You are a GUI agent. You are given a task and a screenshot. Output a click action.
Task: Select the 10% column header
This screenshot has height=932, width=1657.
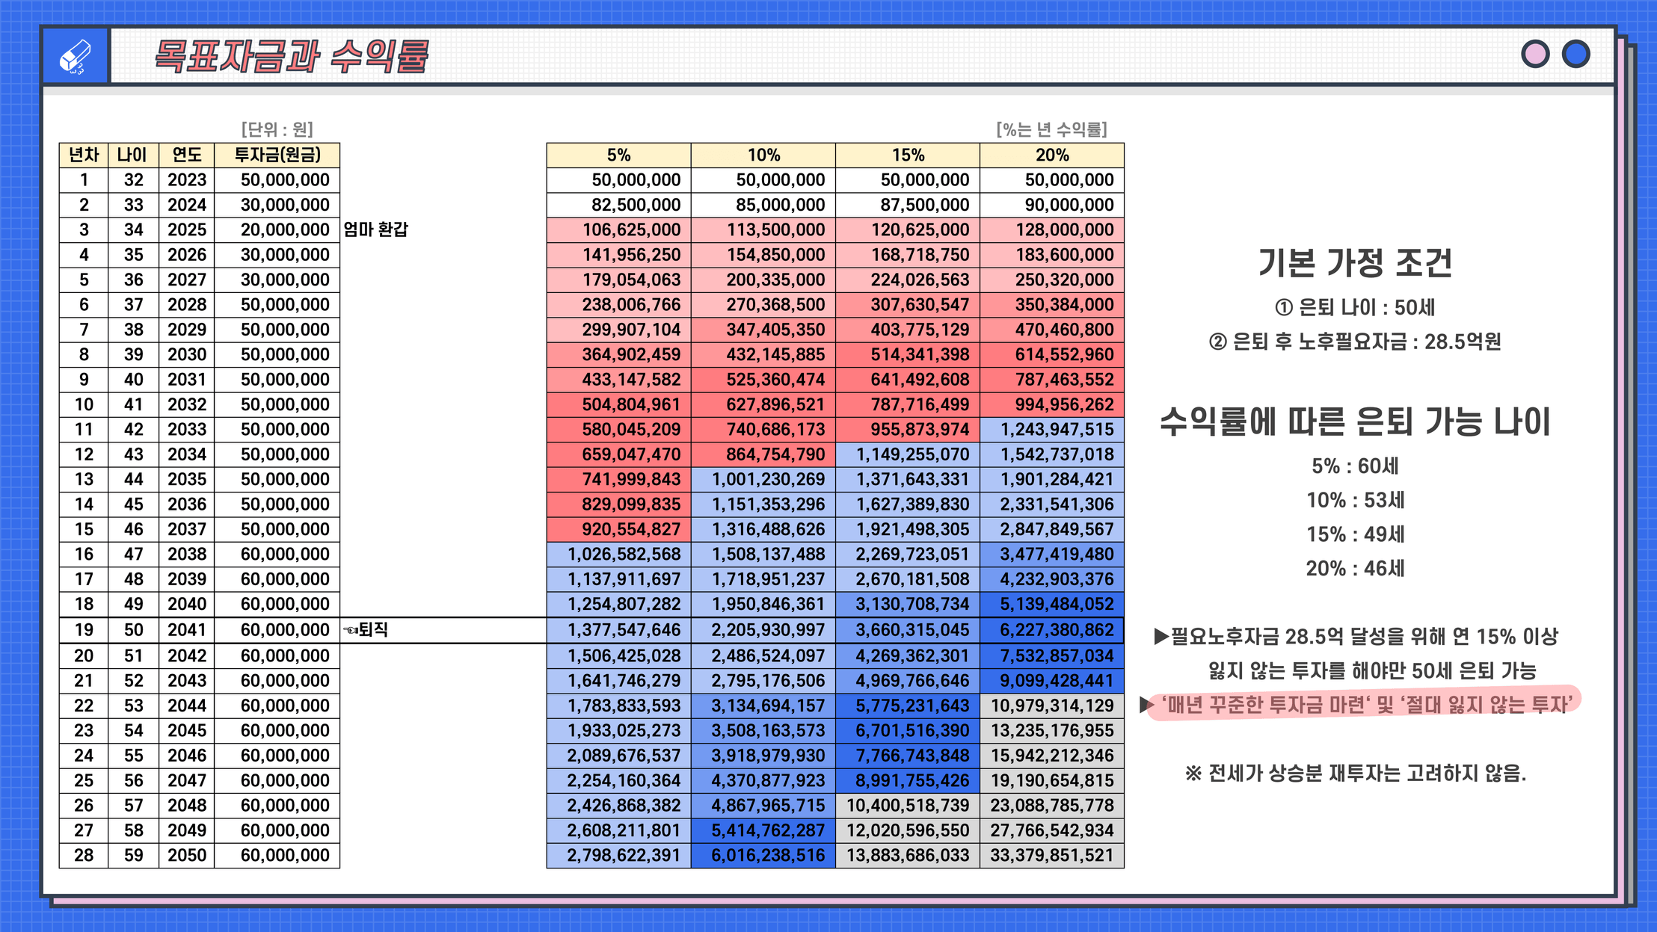pos(763,155)
